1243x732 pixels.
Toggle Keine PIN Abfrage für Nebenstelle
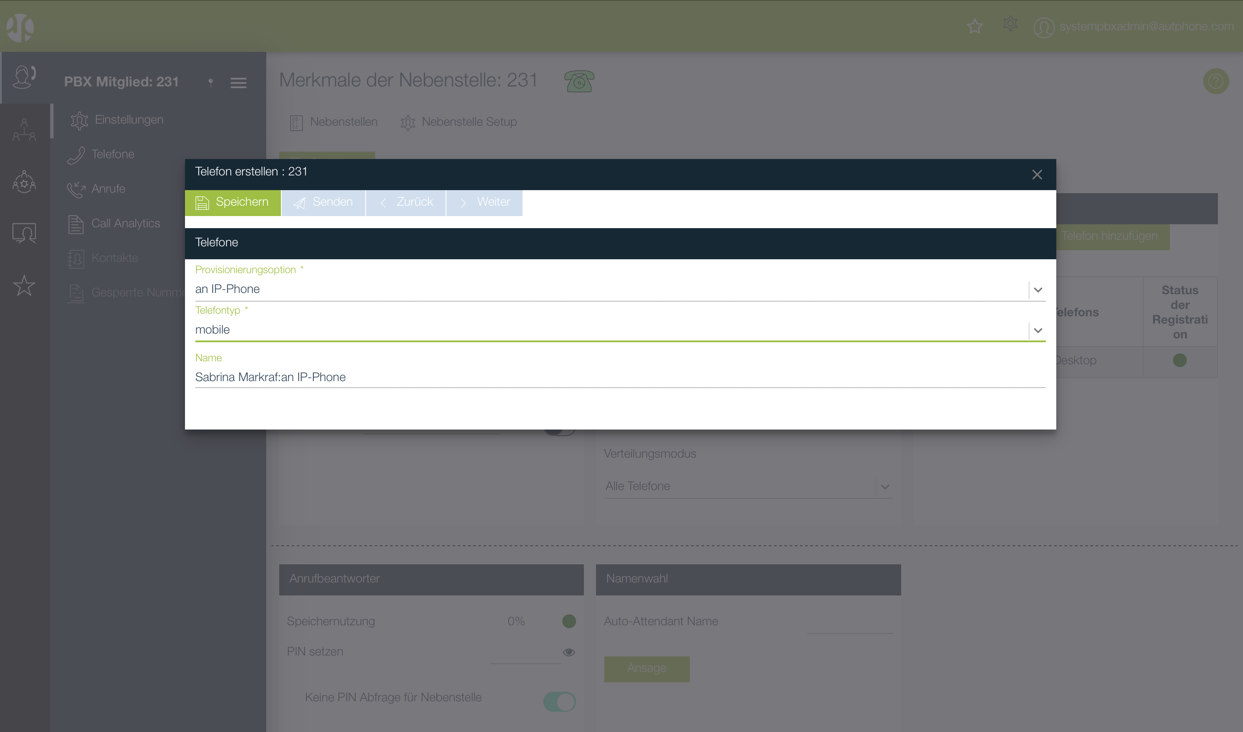click(x=559, y=701)
